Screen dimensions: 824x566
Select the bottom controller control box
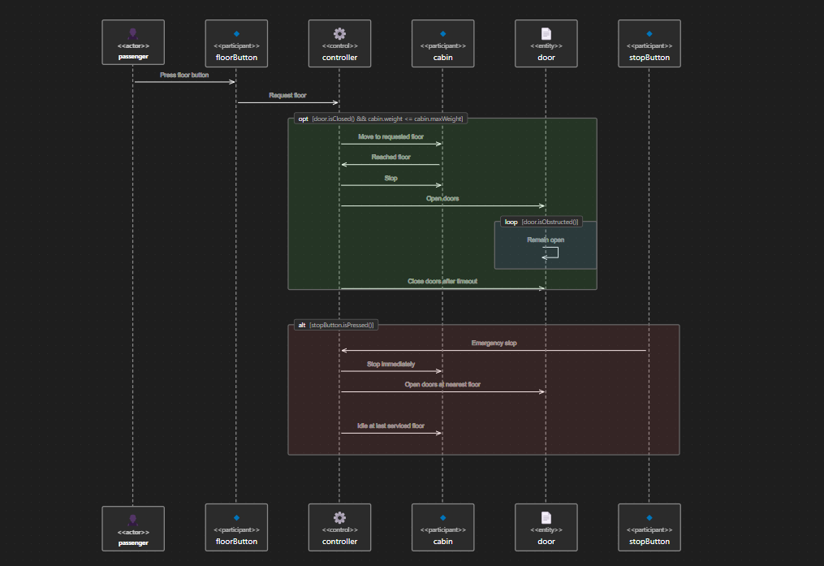[339, 528]
